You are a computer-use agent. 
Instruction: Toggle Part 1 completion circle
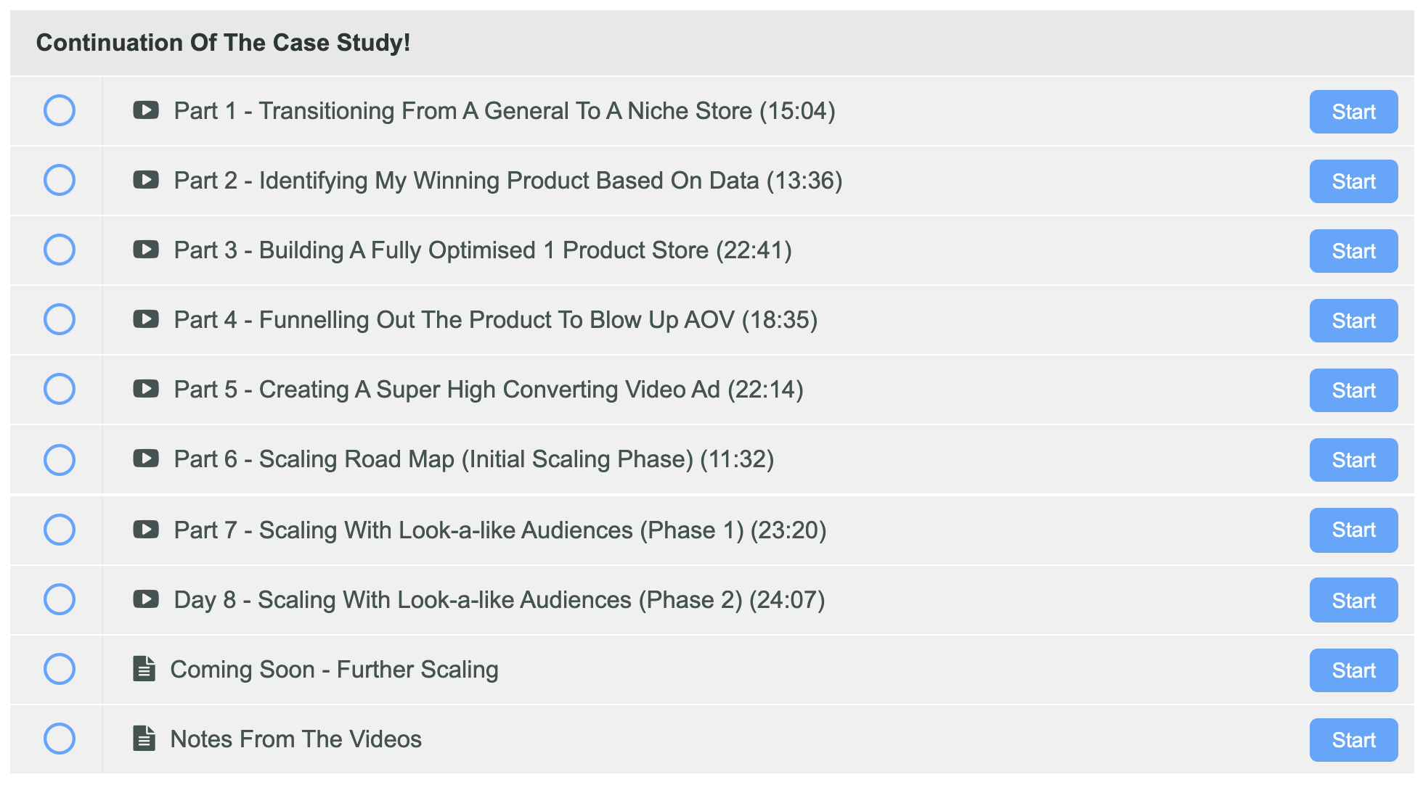pyautogui.click(x=60, y=110)
